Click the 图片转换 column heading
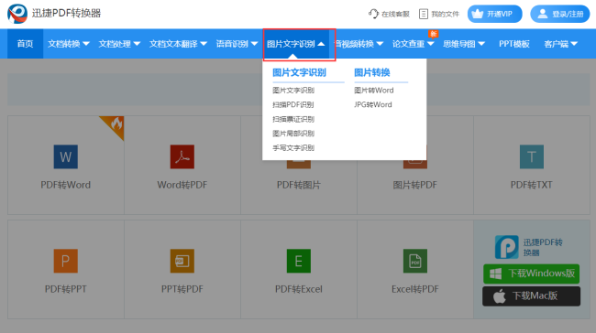This screenshot has height=333, width=596. click(371, 72)
